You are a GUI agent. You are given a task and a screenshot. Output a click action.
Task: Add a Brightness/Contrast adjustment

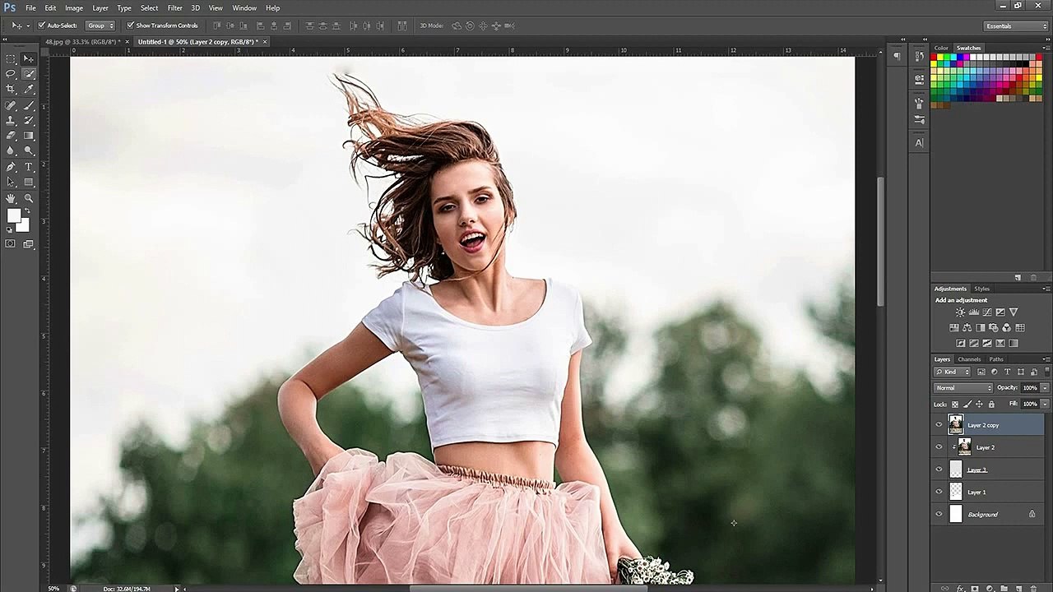point(960,312)
